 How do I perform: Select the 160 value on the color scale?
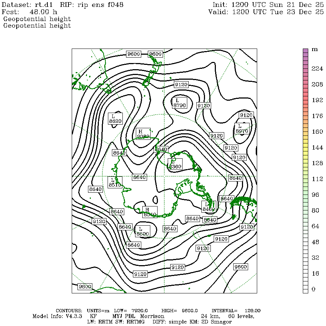[317, 131]
